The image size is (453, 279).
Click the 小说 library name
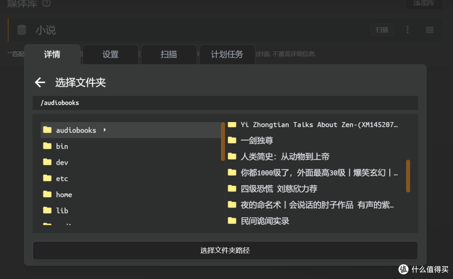point(46,30)
